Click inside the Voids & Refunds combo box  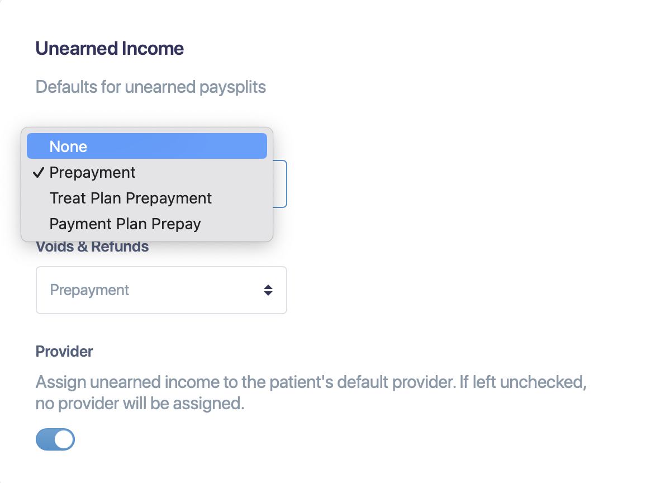[161, 290]
